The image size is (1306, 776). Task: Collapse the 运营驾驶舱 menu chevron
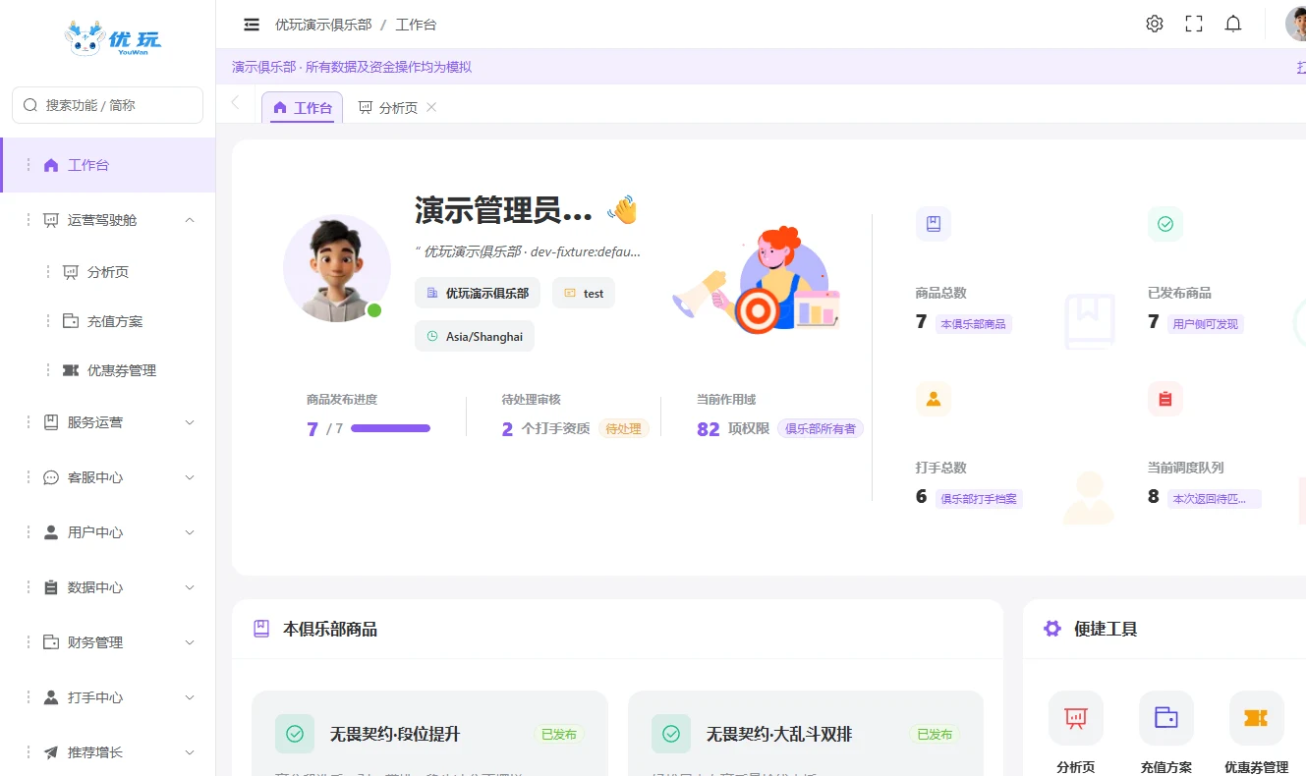tap(190, 220)
